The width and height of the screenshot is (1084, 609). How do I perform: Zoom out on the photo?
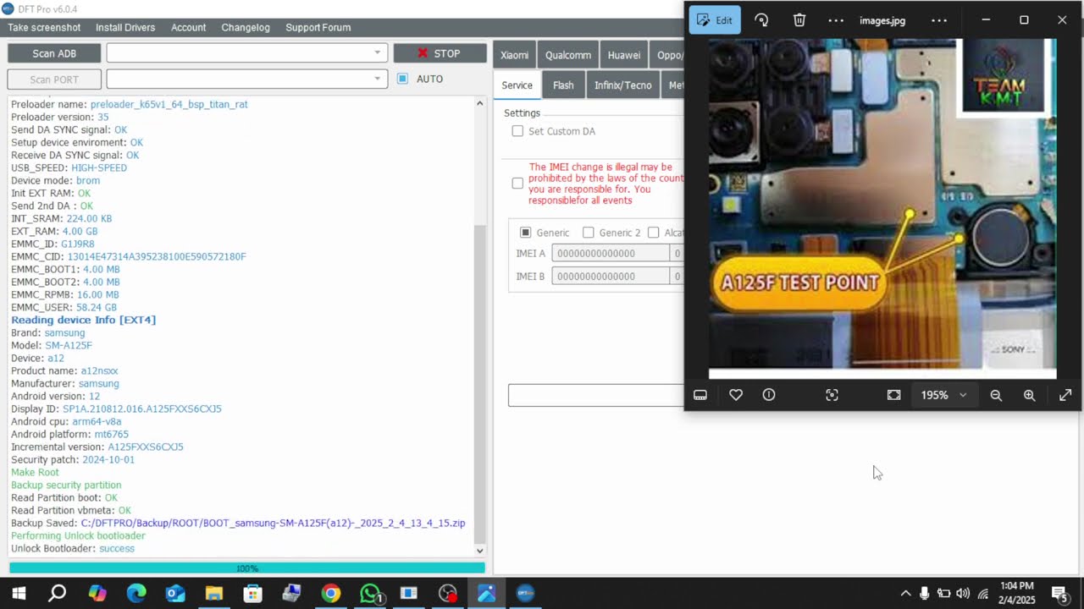(x=996, y=395)
